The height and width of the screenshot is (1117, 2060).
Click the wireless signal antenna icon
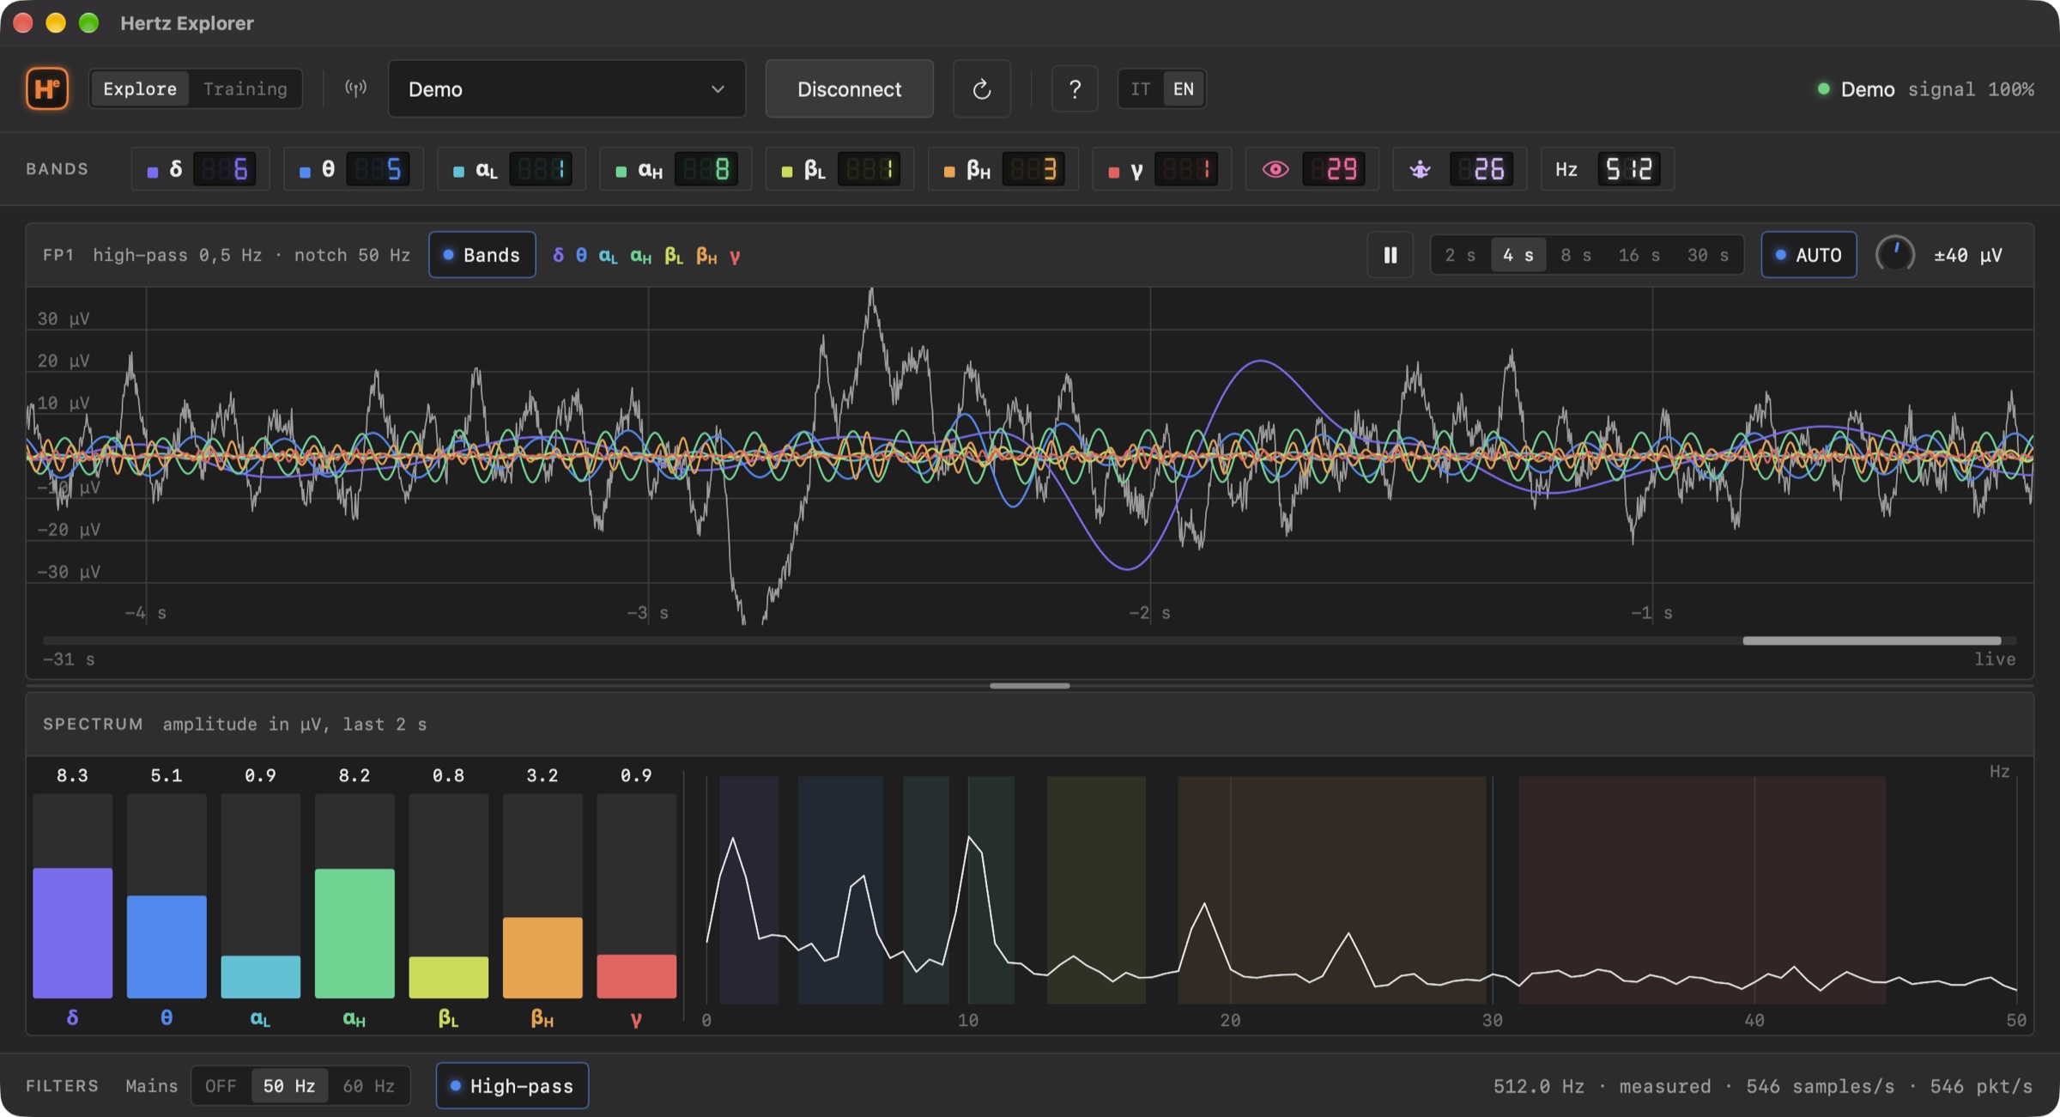click(x=355, y=88)
